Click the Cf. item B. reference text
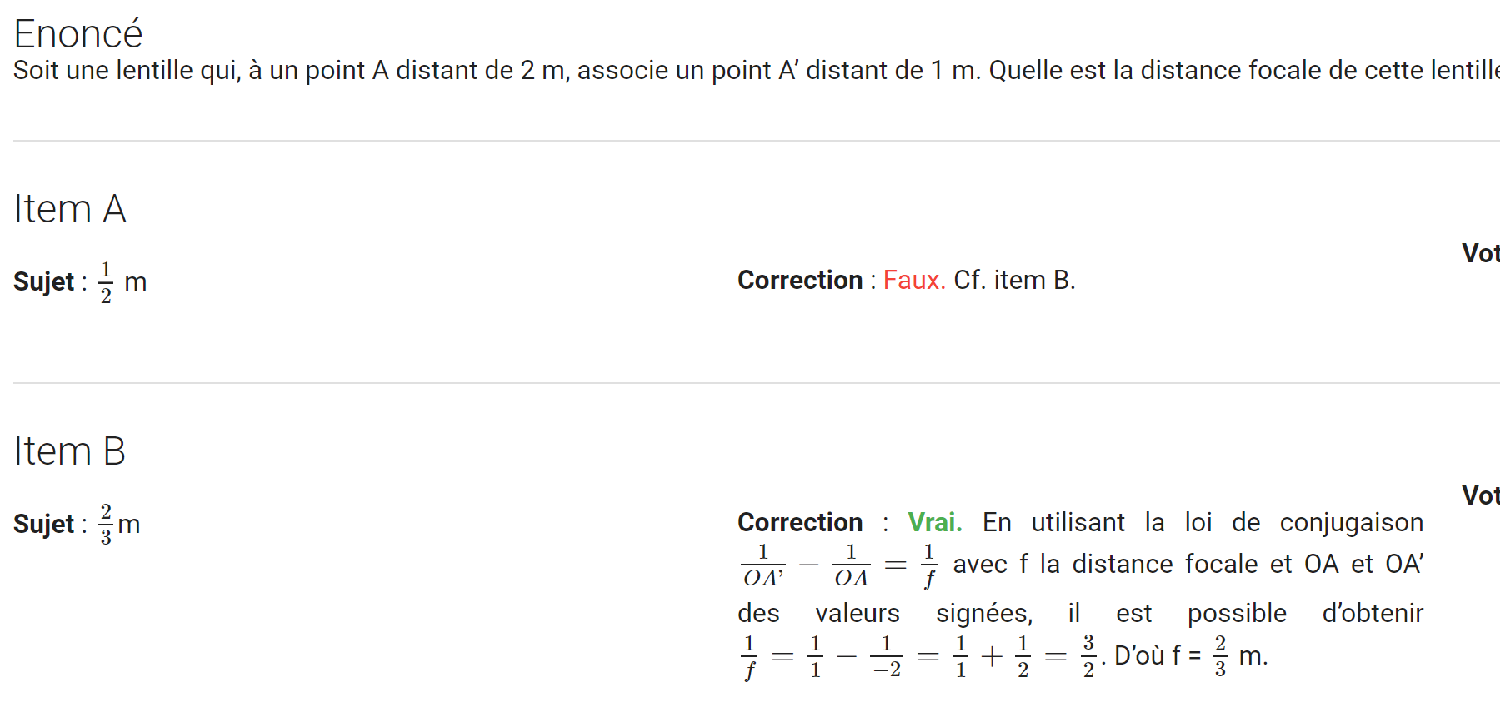The height and width of the screenshot is (727, 1500). [x=1014, y=280]
